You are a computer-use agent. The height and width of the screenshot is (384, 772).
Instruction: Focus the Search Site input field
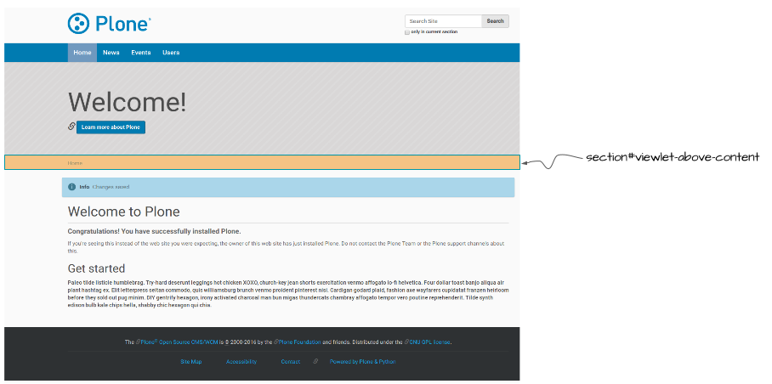pyautogui.click(x=443, y=21)
